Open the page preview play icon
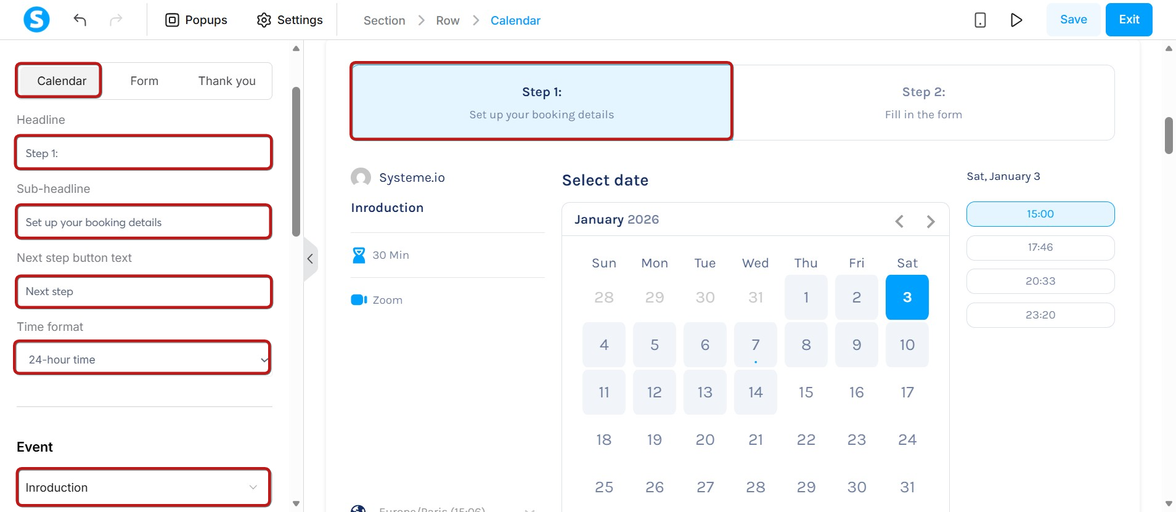 click(x=1016, y=20)
